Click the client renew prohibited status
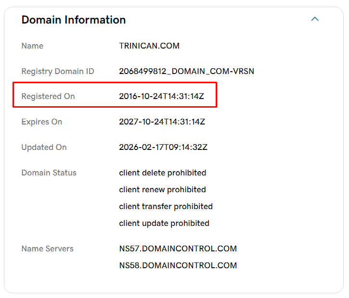The image size is (349, 298). click(162, 190)
